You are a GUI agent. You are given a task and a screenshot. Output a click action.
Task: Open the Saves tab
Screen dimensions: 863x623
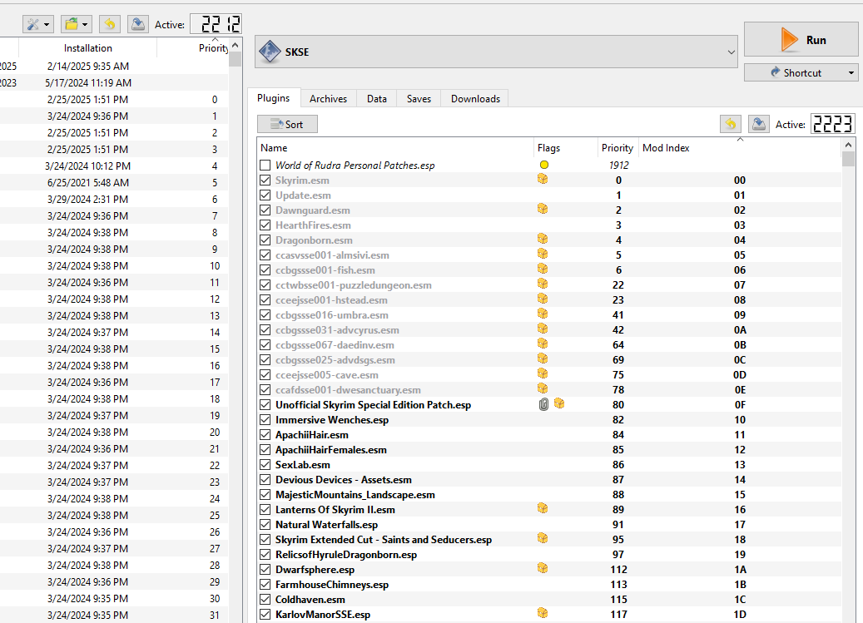pos(419,98)
